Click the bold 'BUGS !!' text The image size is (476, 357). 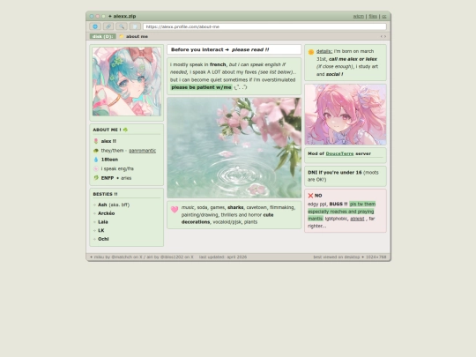tap(338, 204)
